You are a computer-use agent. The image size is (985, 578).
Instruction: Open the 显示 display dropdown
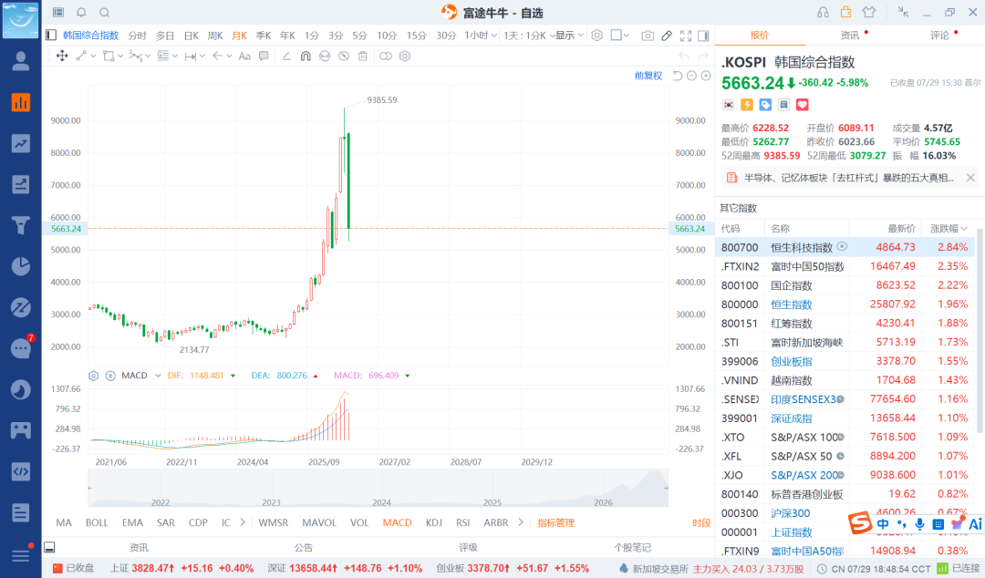pos(569,36)
